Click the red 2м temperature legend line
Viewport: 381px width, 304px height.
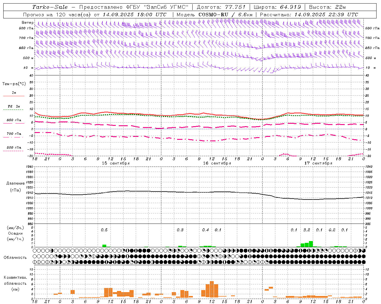(14, 96)
